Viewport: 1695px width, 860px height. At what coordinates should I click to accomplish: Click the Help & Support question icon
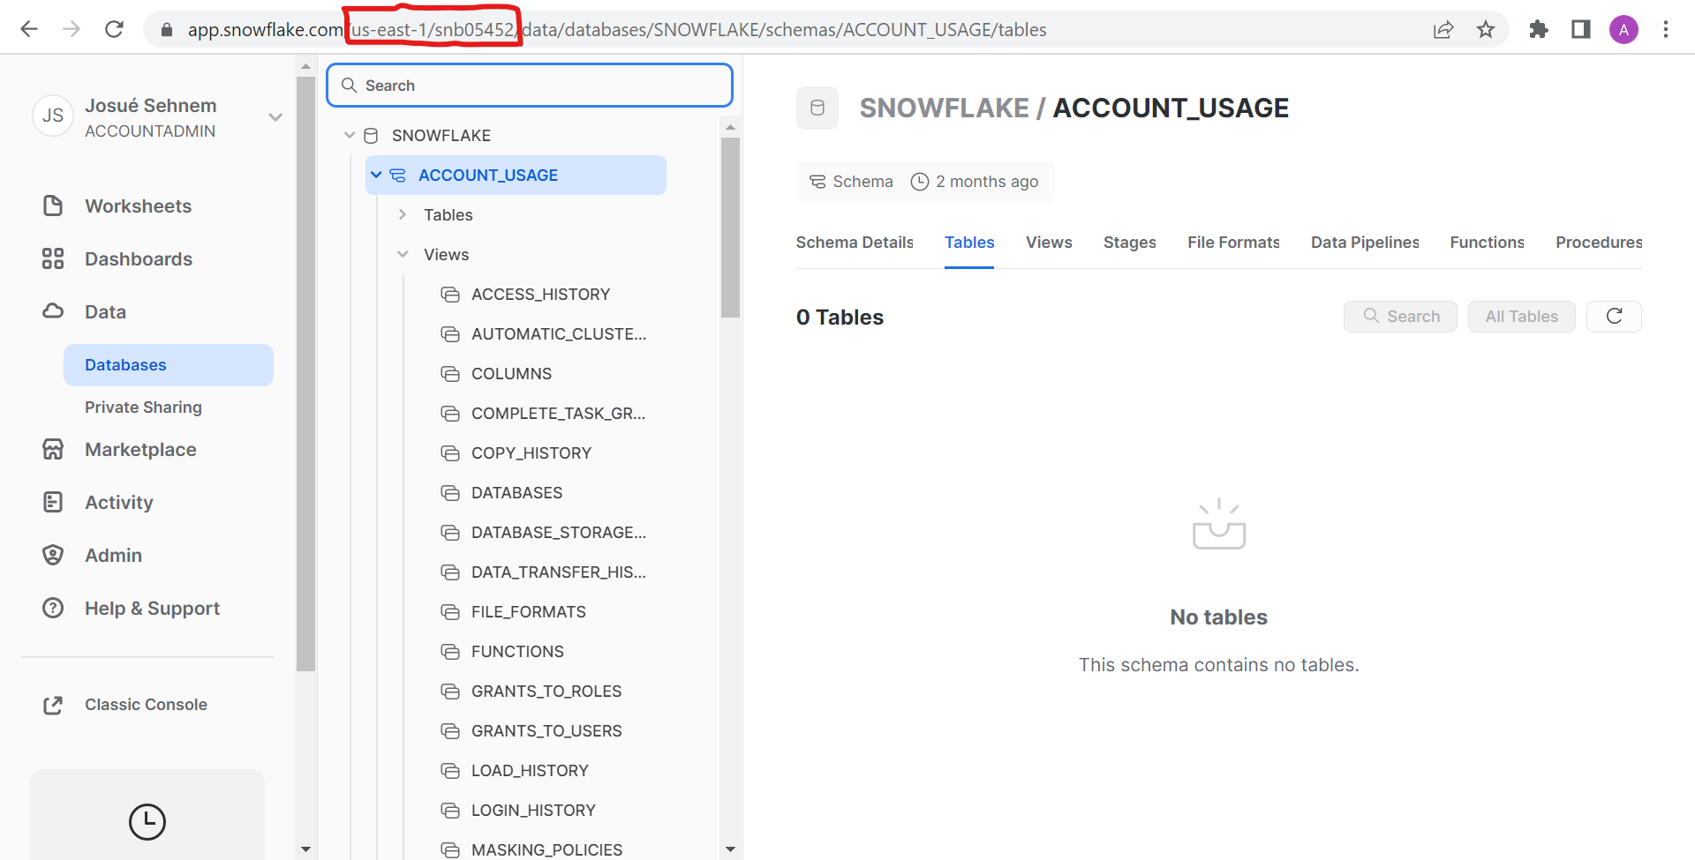coord(53,608)
